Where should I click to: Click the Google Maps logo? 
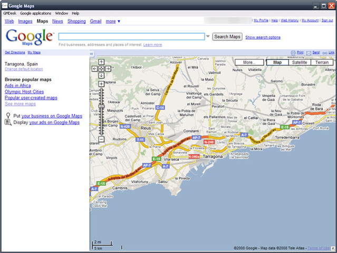coord(30,37)
